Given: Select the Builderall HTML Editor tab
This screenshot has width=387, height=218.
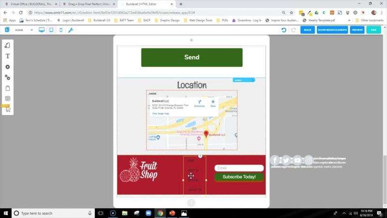Looking at the screenshot, I should pyautogui.click(x=147, y=4).
